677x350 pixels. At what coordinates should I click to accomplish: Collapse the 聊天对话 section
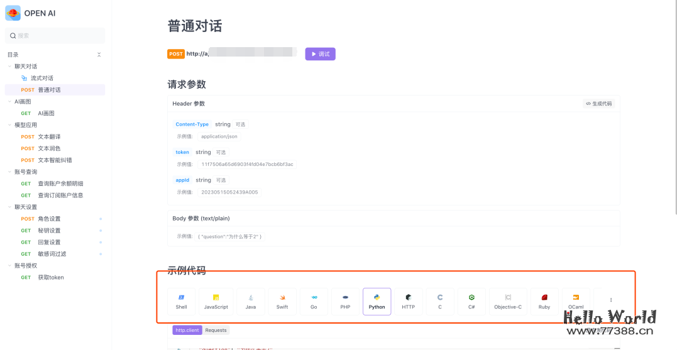tap(10, 67)
